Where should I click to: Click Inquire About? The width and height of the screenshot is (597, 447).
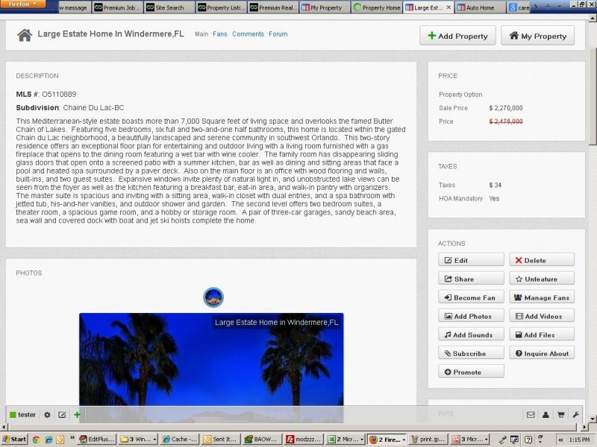coord(542,353)
